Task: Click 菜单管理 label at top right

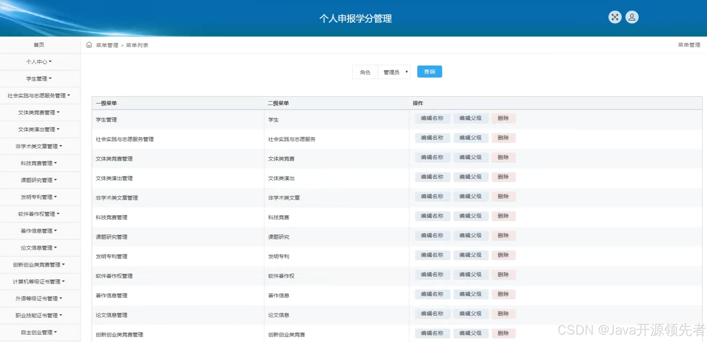Action: click(689, 45)
